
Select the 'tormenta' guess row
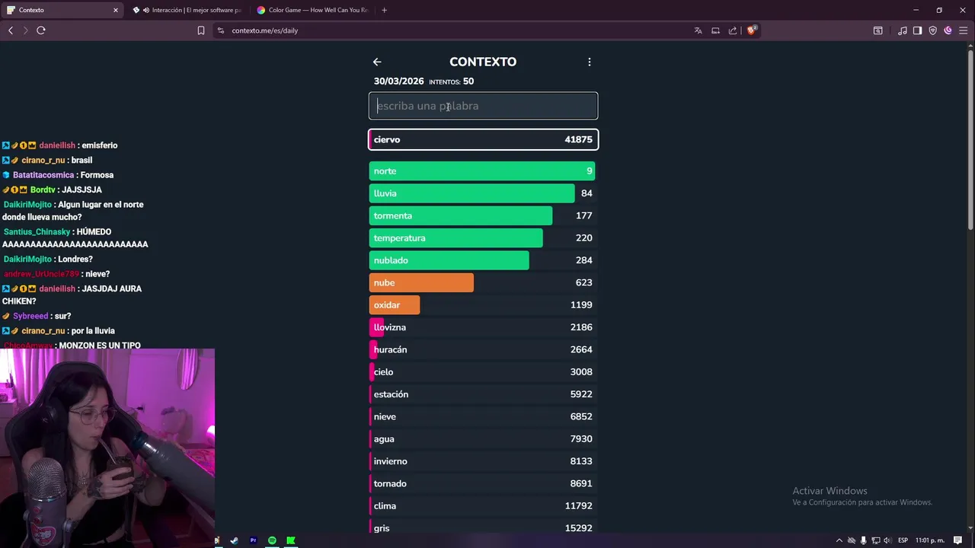click(x=483, y=215)
